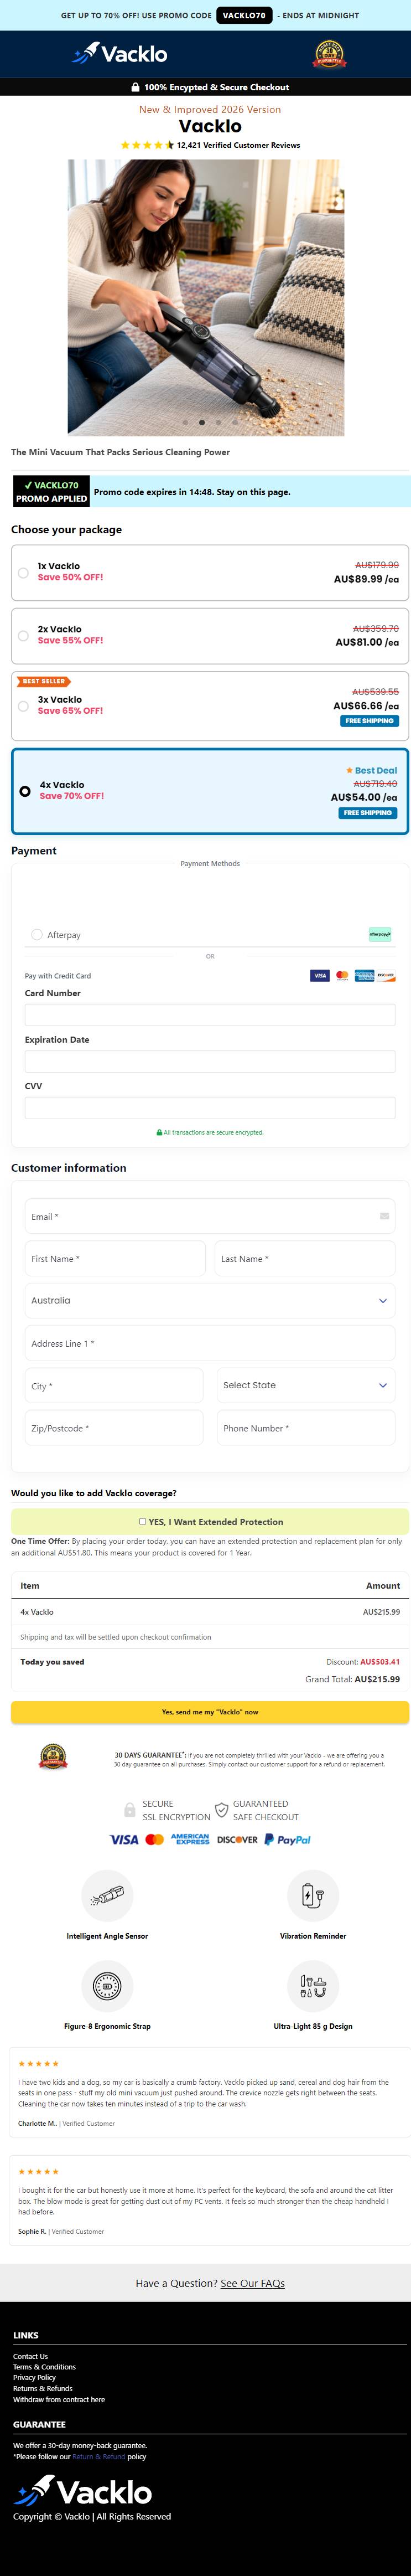Focus the Card Number field
411x2576 pixels.
point(210,1015)
